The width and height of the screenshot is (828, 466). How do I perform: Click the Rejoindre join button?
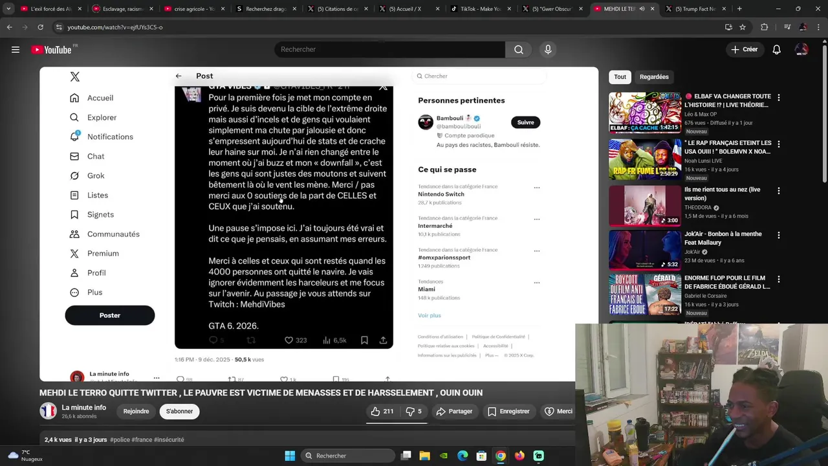(136, 411)
